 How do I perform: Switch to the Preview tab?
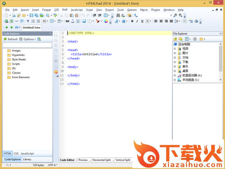coord(83,160)
